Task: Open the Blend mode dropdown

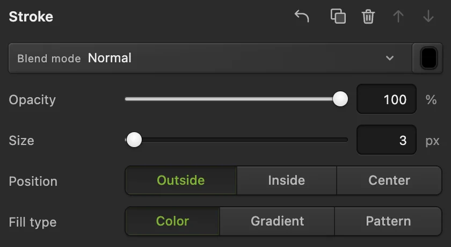Action: click(x=210, y=58)
